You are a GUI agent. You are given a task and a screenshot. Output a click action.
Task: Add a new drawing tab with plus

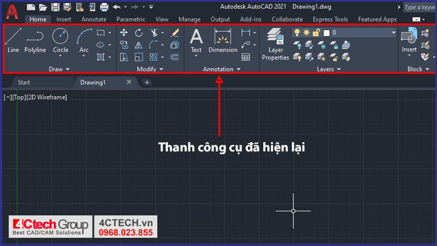click(x=147, y=83)
